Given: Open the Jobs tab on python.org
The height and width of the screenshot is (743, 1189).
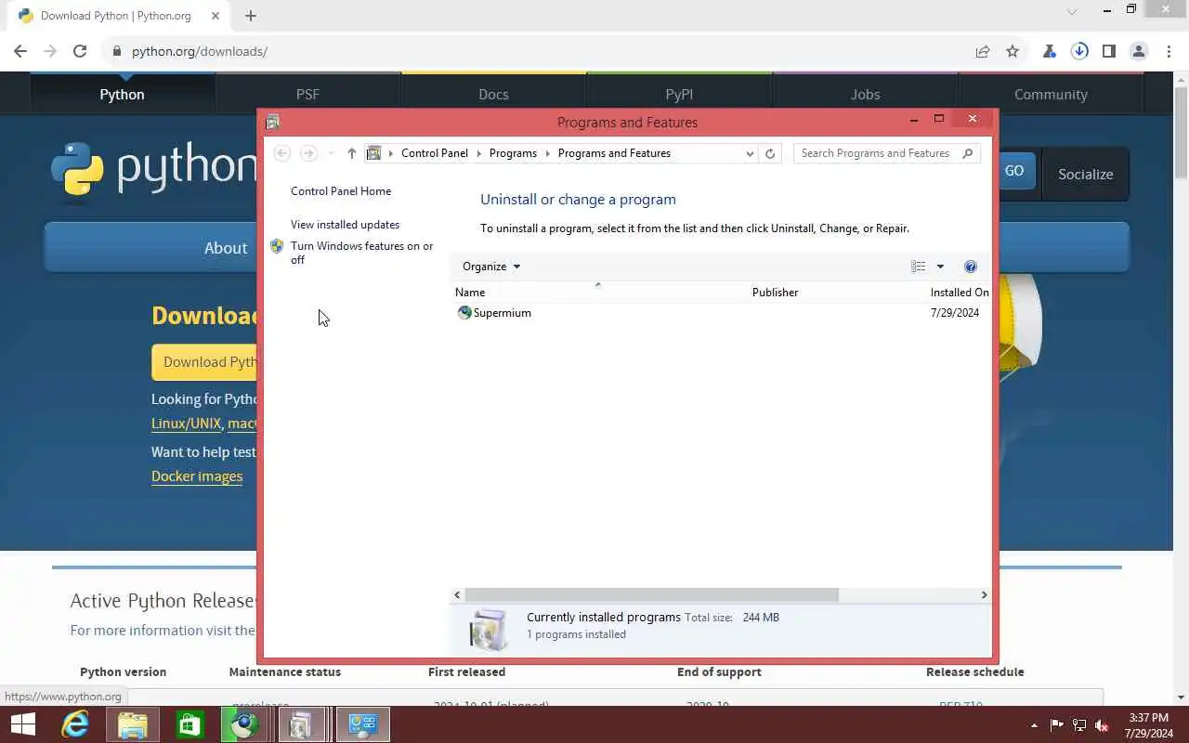Looking at the screenshot, I should click(865, 94).
